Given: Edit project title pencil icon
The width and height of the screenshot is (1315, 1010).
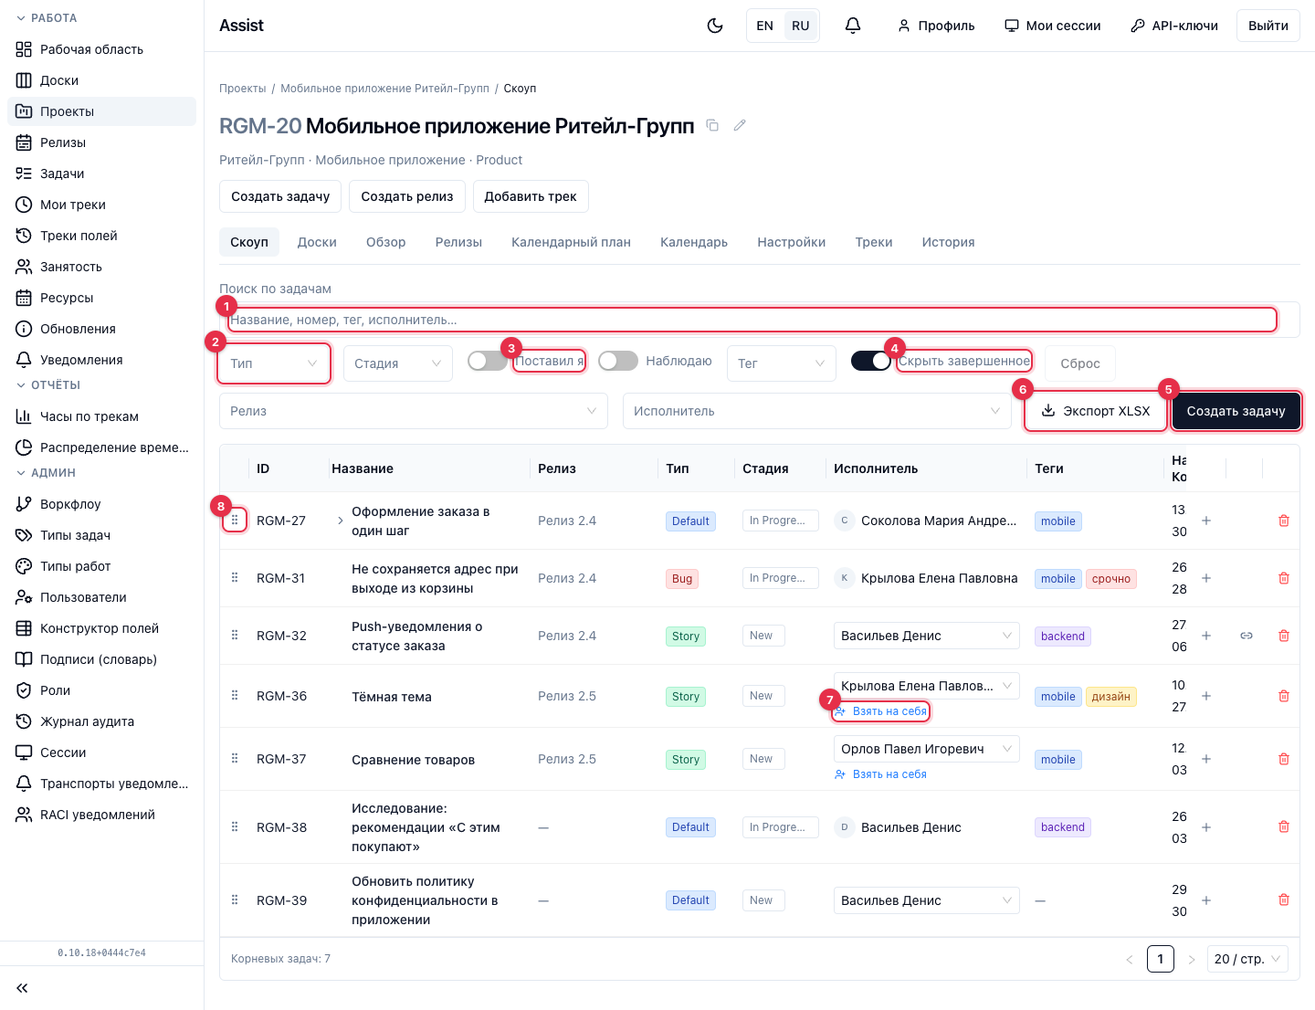Looking at the screenshot, I should 740,125.
